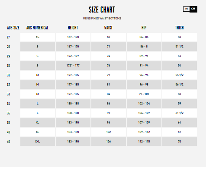Select the CM unit toggle

pyautogui.click(x=193, y=9)
